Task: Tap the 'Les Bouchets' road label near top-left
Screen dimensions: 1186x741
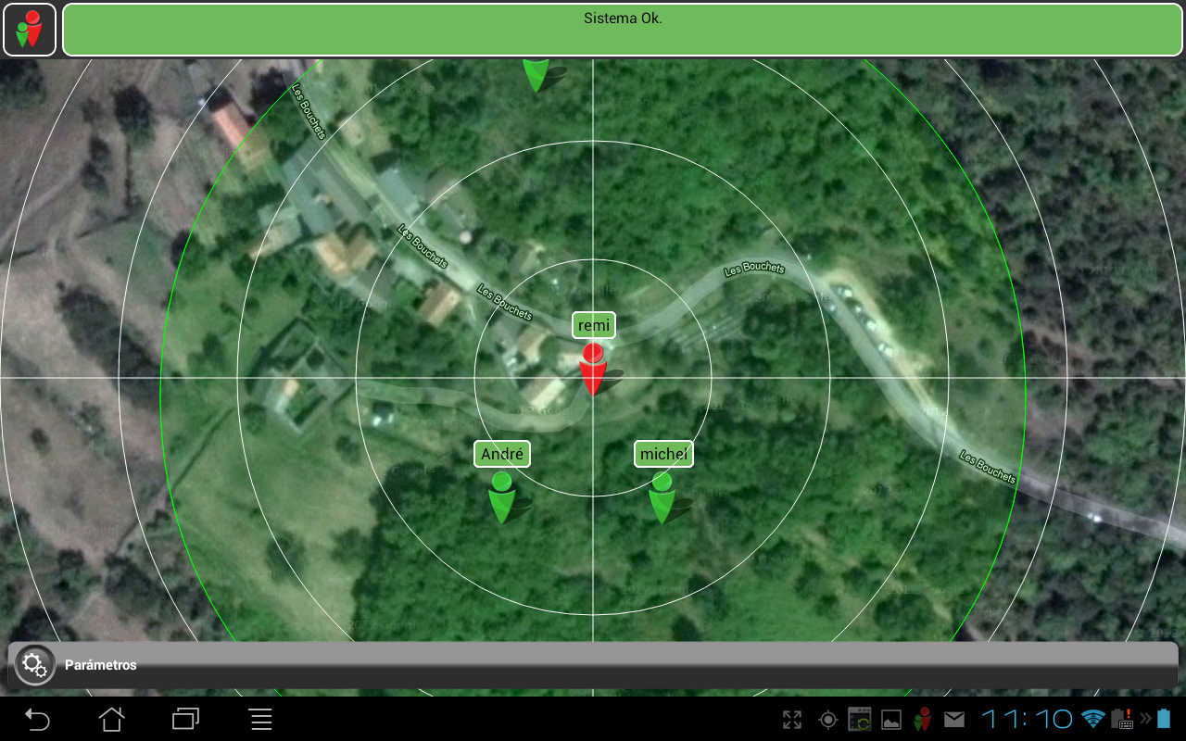Action: [309, 112]
